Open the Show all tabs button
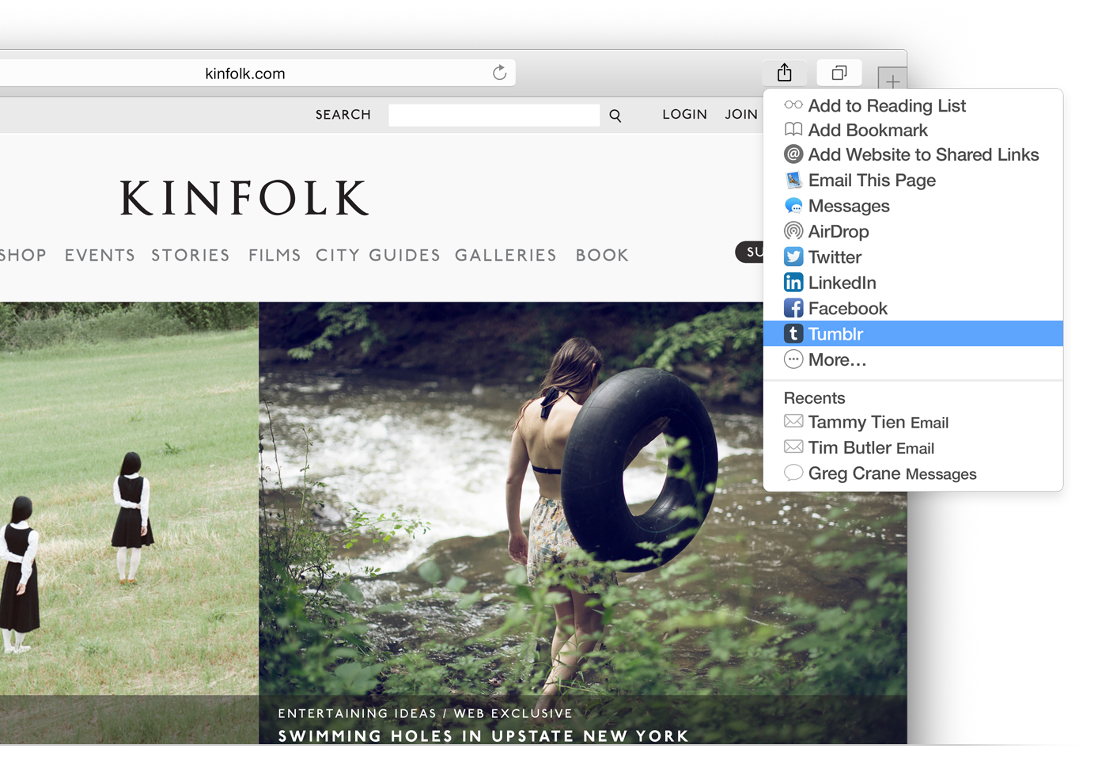This screenshot has height=760, width=1098. pos(839,73)
